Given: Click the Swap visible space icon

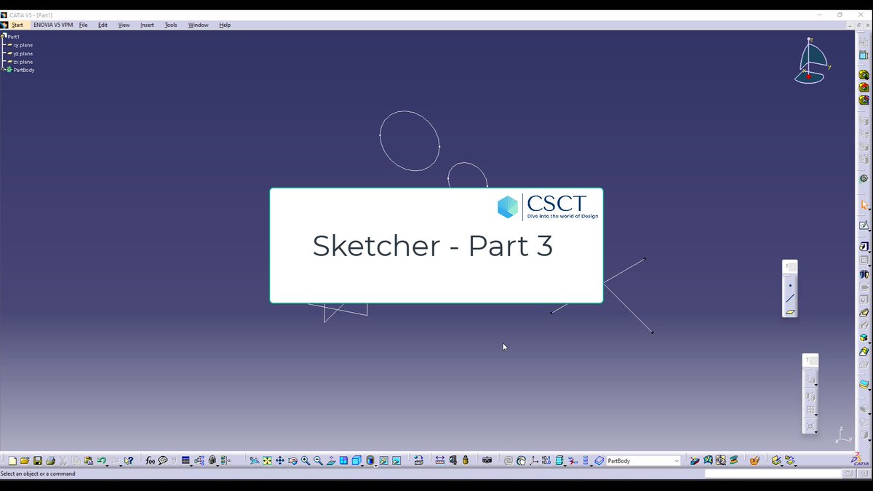Looking at the screenshot, I should coord(396,460).
